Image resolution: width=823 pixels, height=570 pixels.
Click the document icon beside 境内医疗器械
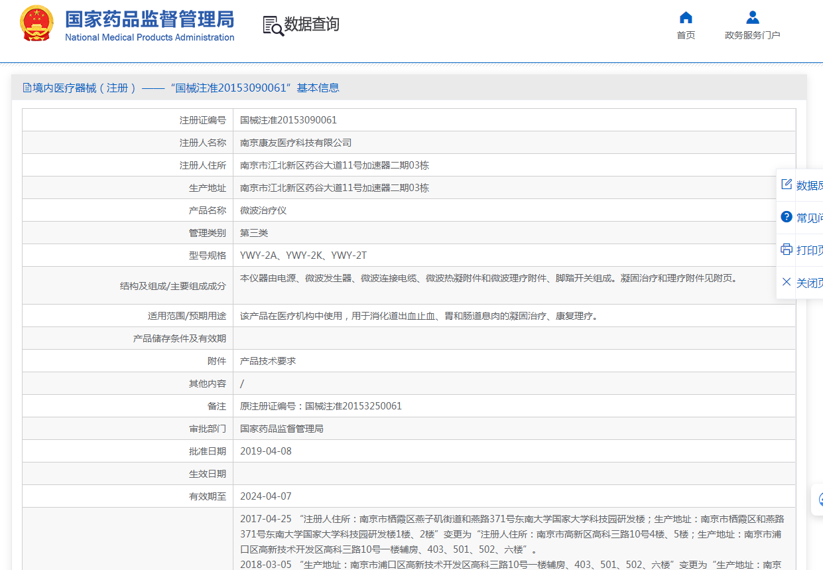click(27, 88)
